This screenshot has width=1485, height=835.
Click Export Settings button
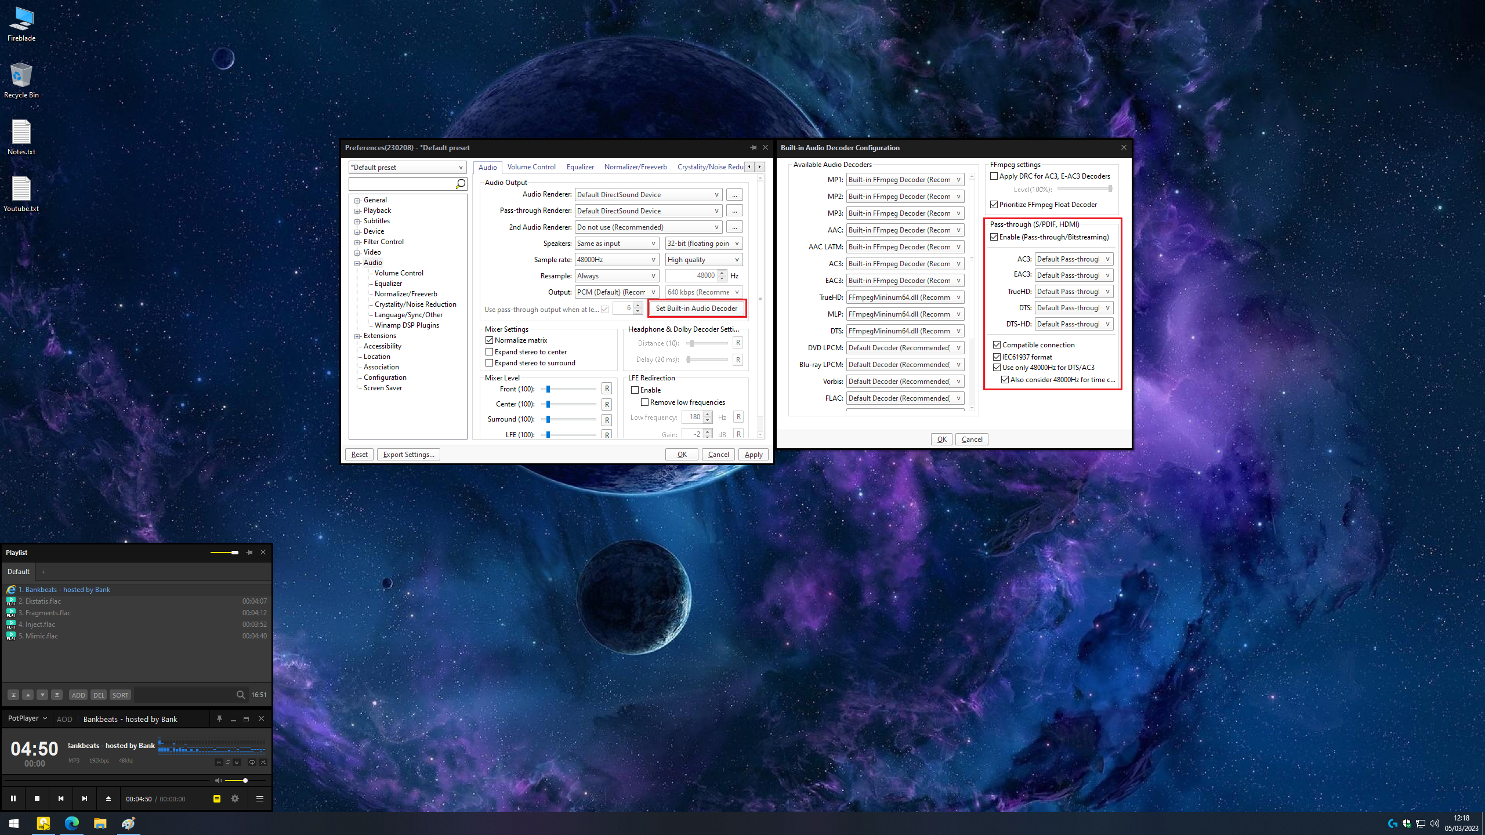point(408,455)
